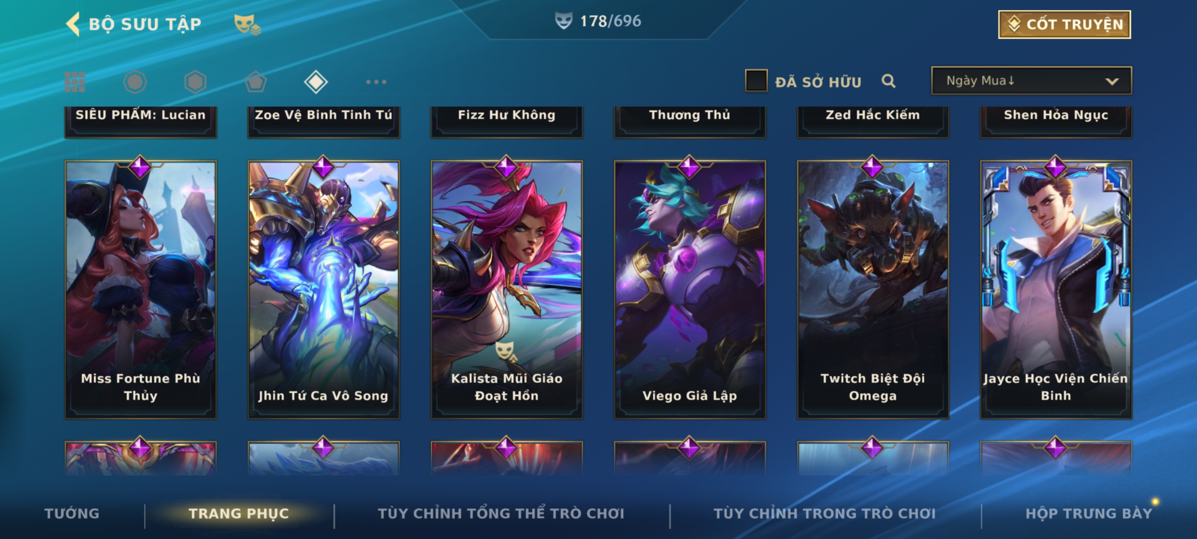Open the Viego Giả Lập skin card
The width and height of the screenshot is (1197, 539).
(x=690, y=289)
